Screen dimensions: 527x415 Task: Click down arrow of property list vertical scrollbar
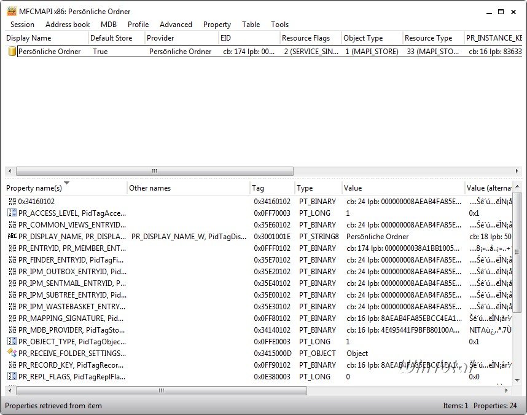pyautogui.click(x=517, y=381)
